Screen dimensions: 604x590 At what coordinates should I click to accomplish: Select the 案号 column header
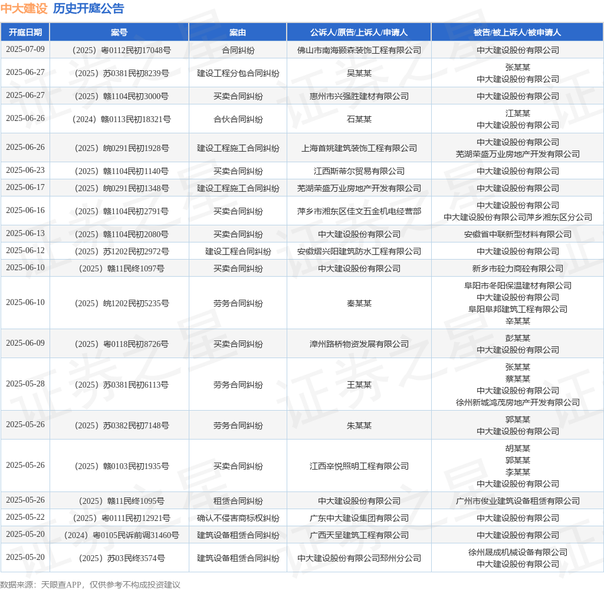(x=119, y=32)
